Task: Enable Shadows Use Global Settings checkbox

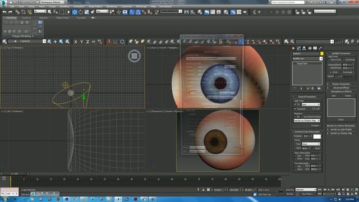Action: click(302, 117)
